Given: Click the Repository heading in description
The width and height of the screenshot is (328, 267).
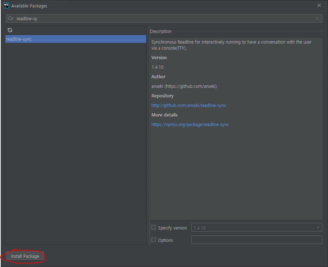Looking at the screenshot, I should click(162, 96).
